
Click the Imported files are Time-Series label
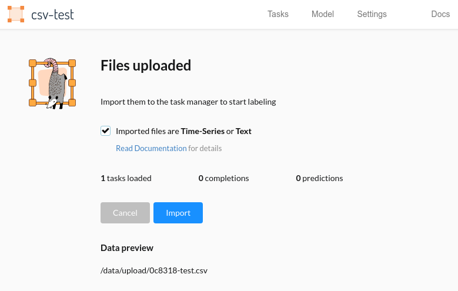click(183, 131)
